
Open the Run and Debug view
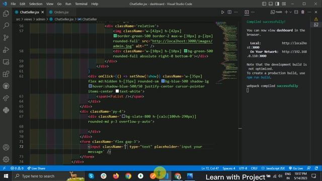pos(6,50)
